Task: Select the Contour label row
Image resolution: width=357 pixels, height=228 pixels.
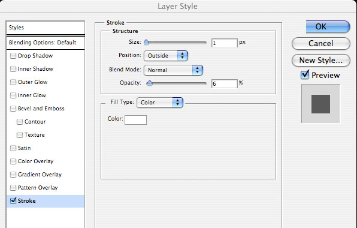Action: pos(35,122)
